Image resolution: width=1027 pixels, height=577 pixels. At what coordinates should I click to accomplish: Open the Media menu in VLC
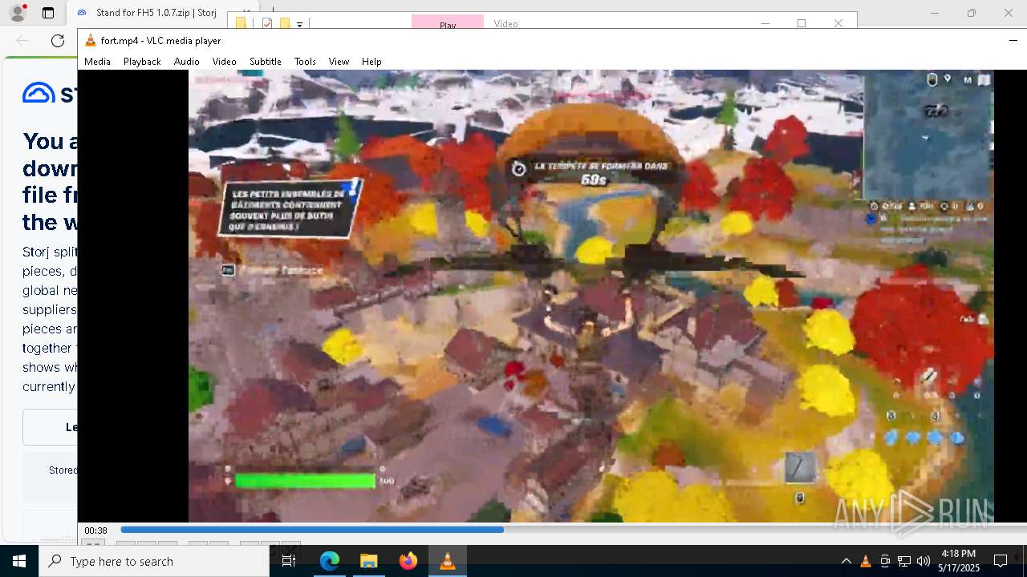[x=97, y=62]
